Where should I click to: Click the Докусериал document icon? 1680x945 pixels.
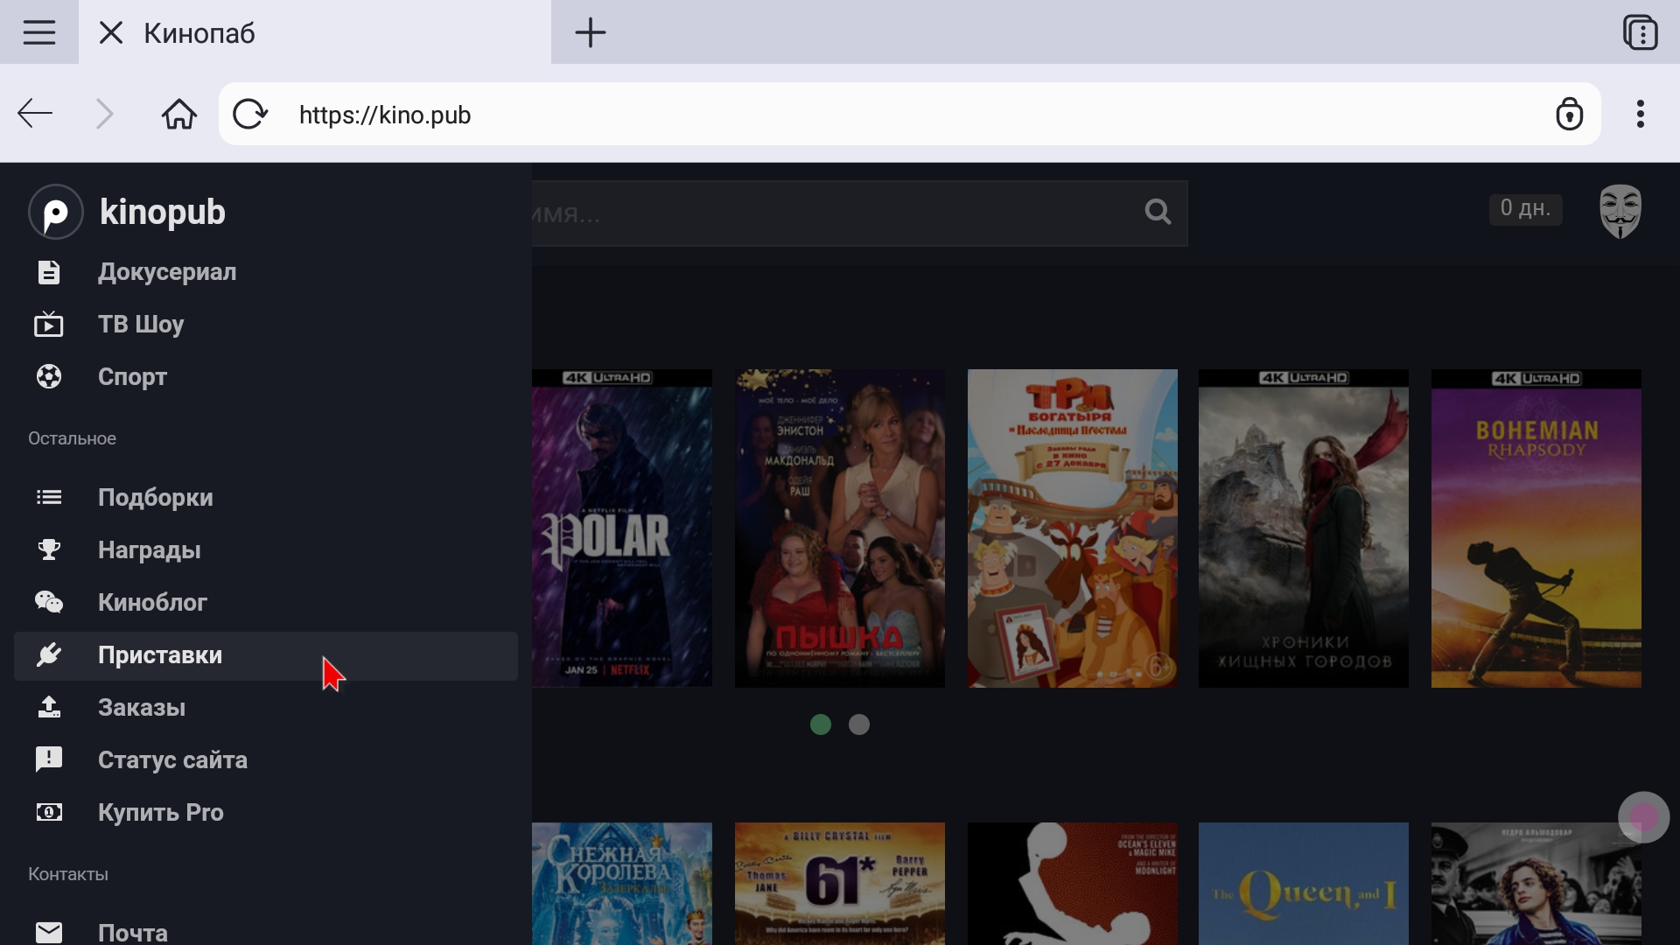pos(49,272)
